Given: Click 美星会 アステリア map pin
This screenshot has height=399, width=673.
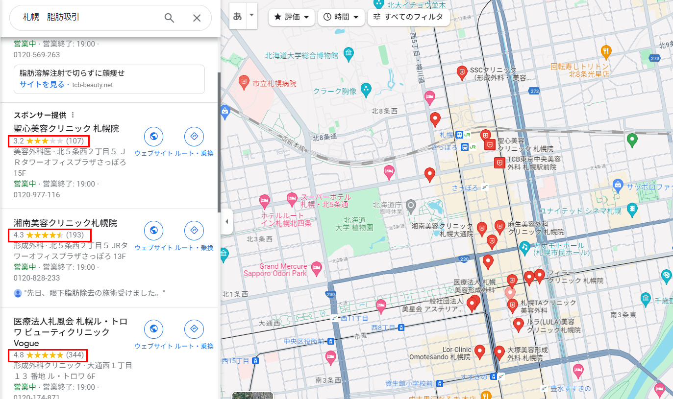Looking at the screenshot, I should [472, 305].
